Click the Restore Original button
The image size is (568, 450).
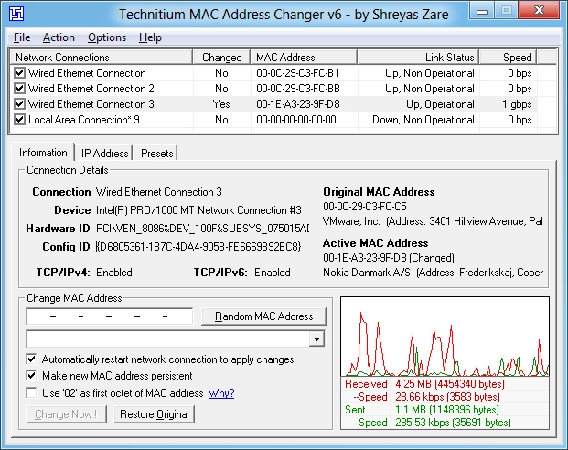pyautogui.click(x=155, y=414)
